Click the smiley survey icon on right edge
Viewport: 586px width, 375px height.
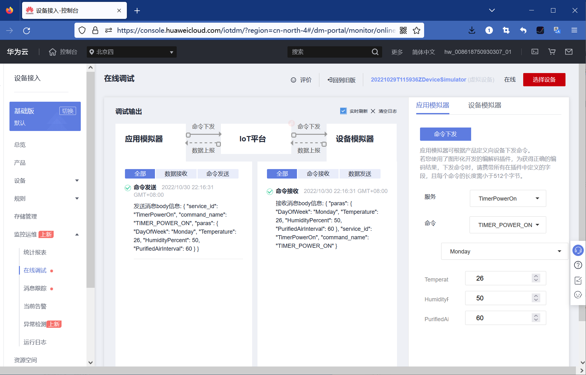point(578,294)
